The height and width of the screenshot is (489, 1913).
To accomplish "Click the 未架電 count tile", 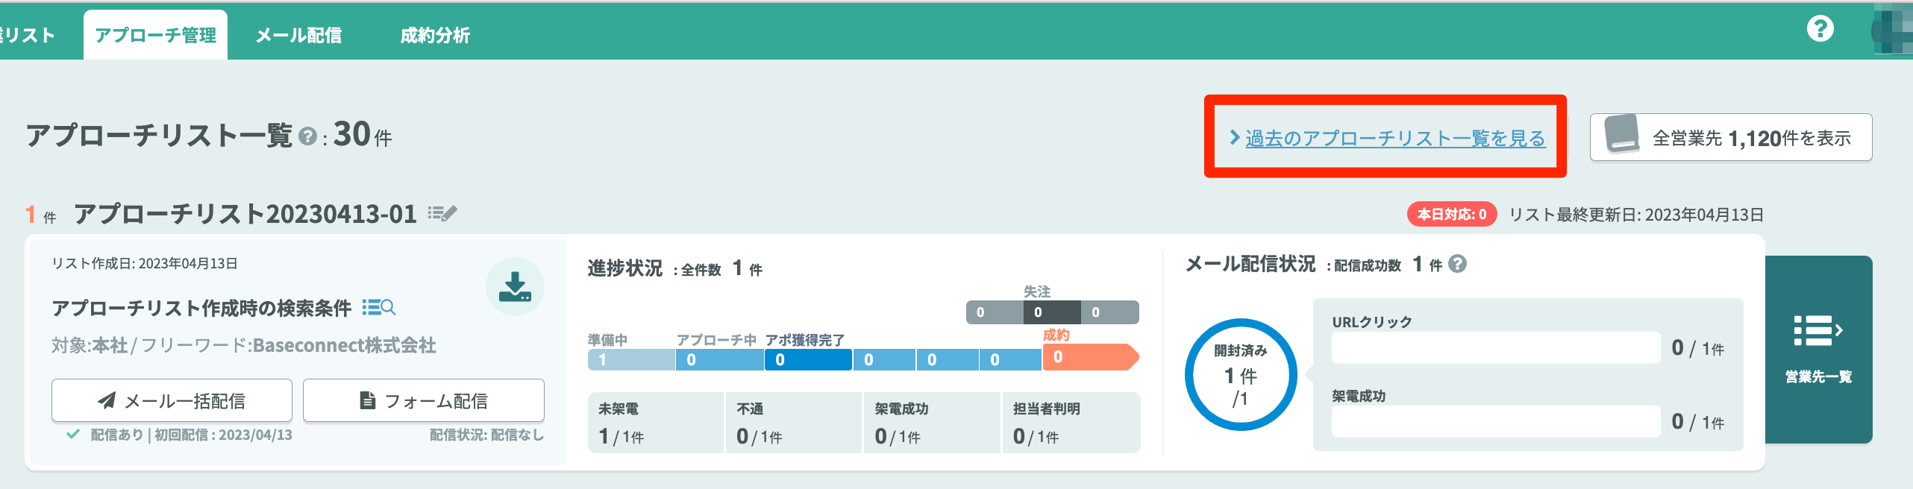I will click(655, 423).
